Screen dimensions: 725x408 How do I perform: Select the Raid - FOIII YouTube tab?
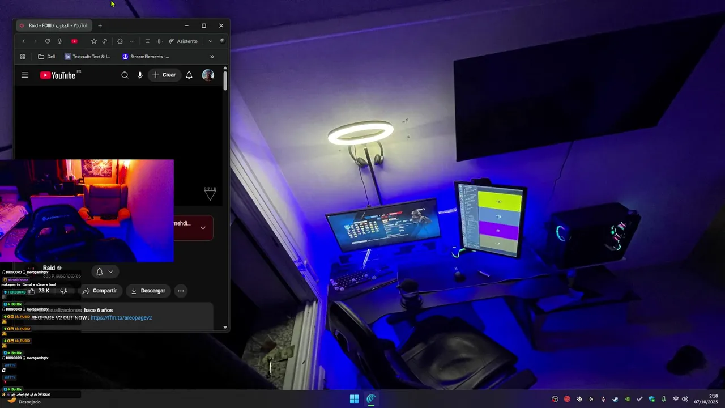point(54,25)
